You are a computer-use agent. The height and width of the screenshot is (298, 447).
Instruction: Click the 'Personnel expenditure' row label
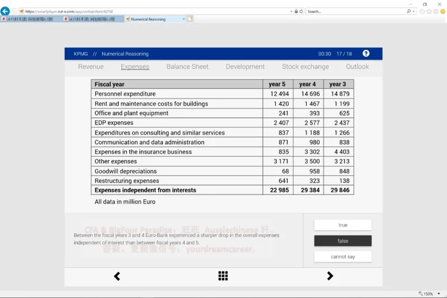[125, 94]
